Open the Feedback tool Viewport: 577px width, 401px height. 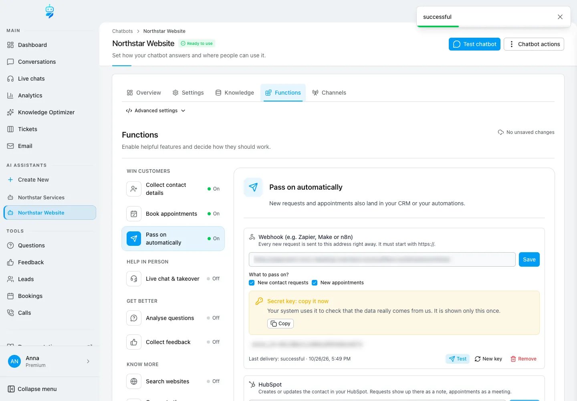[50, 262]
